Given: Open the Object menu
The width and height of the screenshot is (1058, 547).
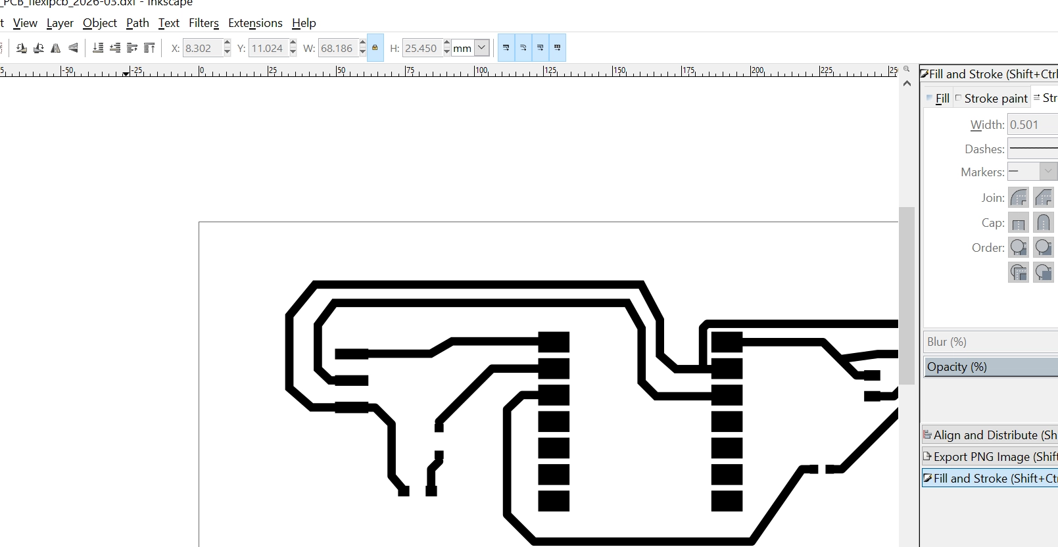Looking at the screenshot, I should (100, 23).
